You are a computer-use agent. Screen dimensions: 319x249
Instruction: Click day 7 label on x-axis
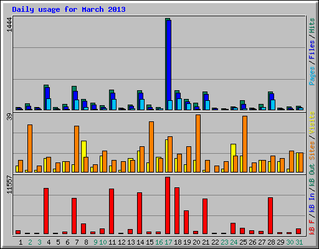[77, 242]
